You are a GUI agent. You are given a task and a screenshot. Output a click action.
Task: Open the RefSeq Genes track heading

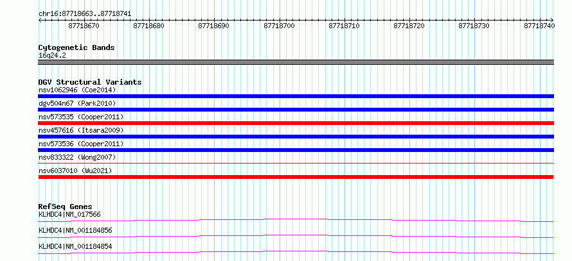[66, 206]
